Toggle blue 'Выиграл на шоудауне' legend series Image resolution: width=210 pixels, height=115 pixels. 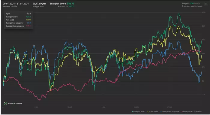click(x=170, y=111)
